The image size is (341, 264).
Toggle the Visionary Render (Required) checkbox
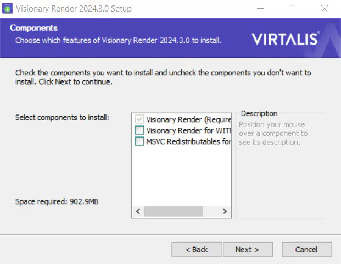pos(139,119)
